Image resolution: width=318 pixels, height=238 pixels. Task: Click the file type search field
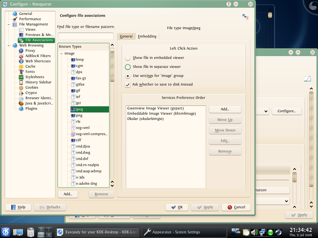click(86, 36)
